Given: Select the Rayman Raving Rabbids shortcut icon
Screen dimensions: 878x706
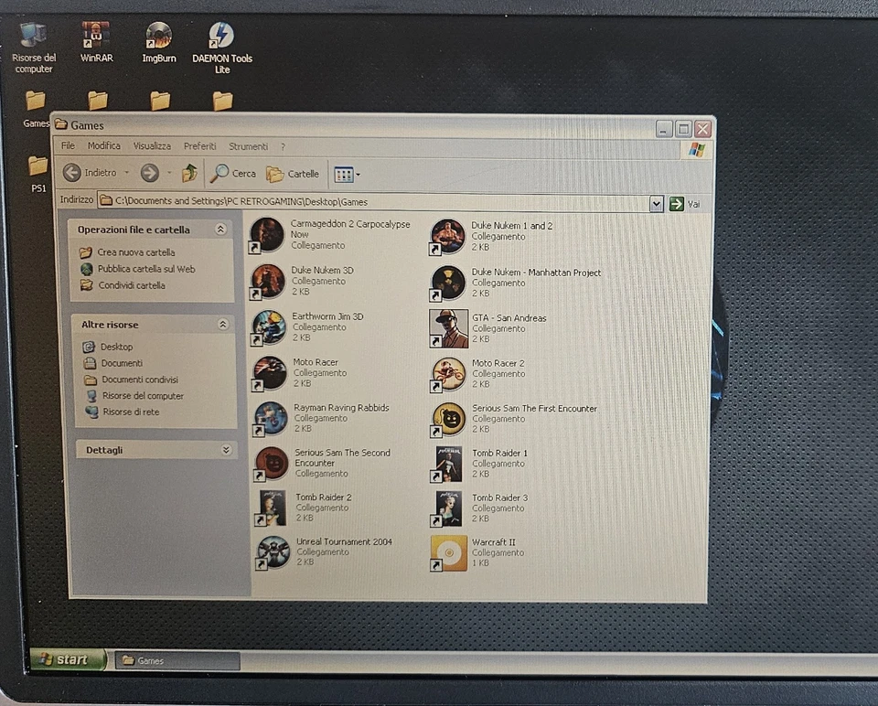Looking at the screenshot, I should pos(271,419).
